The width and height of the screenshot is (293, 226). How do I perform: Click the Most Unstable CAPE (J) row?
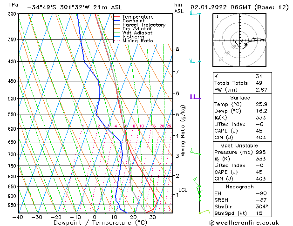242,172
